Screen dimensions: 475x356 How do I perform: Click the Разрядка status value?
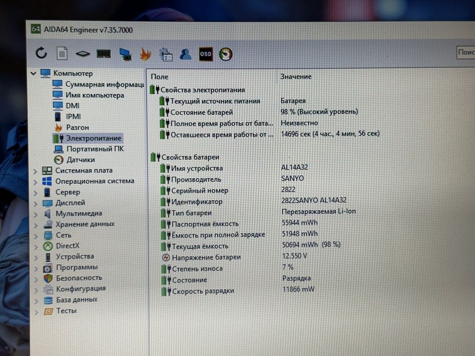[x=296, y=278]
